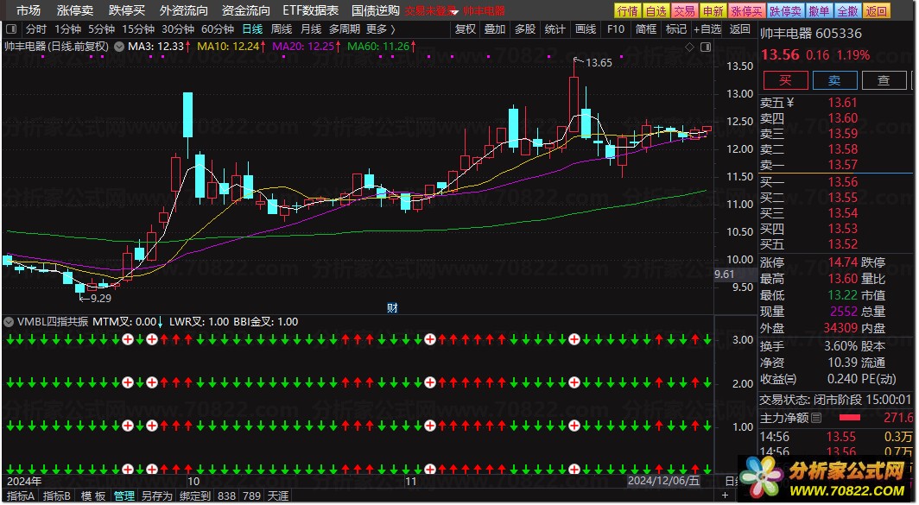Viewport: 919px width, 505px height.
Task: Select the 模 板 tab
Action: pos(93,496)
